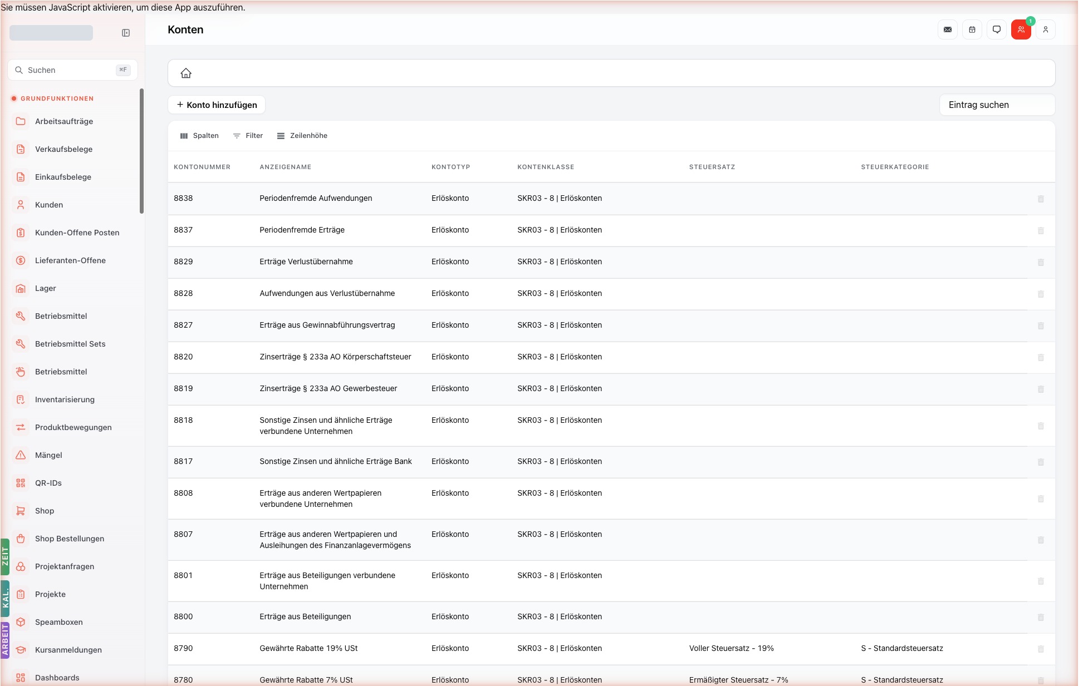Delete account 8827 with trash icon

1041,325
